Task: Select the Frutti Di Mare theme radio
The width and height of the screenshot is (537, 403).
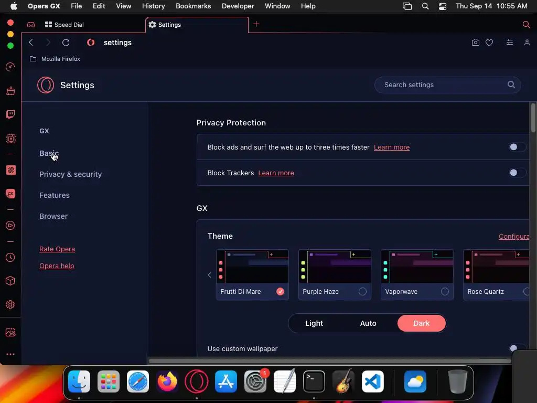Action: [280, 292]
